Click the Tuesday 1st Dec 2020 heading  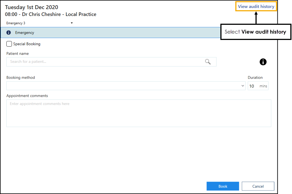(32, 7)
